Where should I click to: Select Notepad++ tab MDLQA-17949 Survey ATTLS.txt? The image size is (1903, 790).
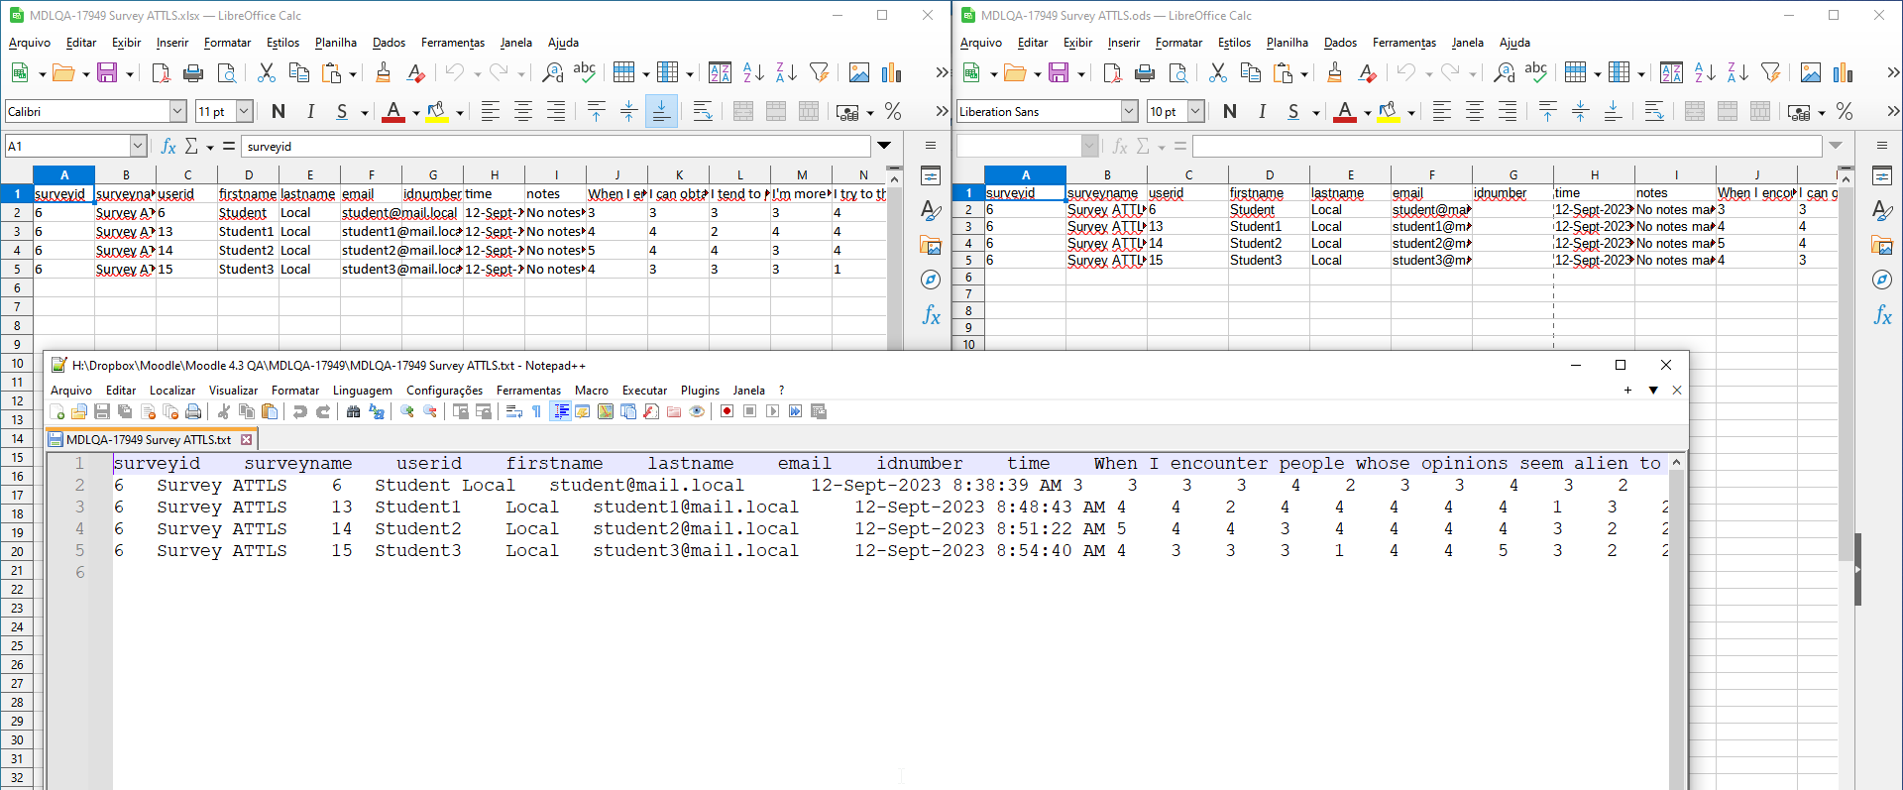(148, 439)
